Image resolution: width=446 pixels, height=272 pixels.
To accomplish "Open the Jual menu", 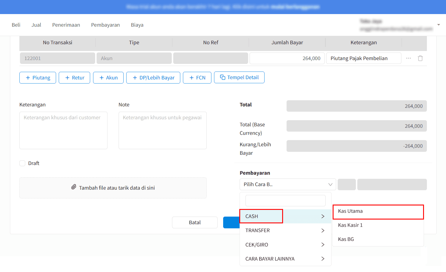I will coord(36,25).
